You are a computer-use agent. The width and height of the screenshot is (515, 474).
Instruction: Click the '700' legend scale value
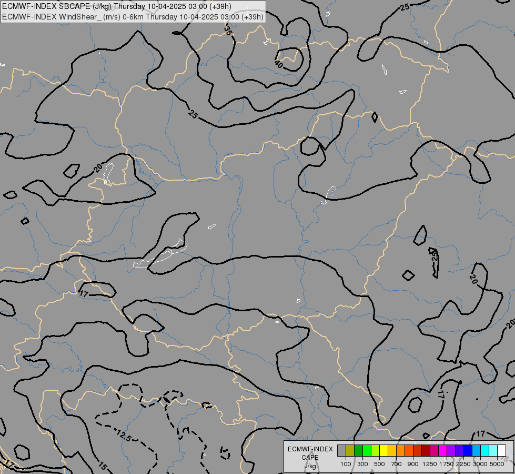pos(397,464)
